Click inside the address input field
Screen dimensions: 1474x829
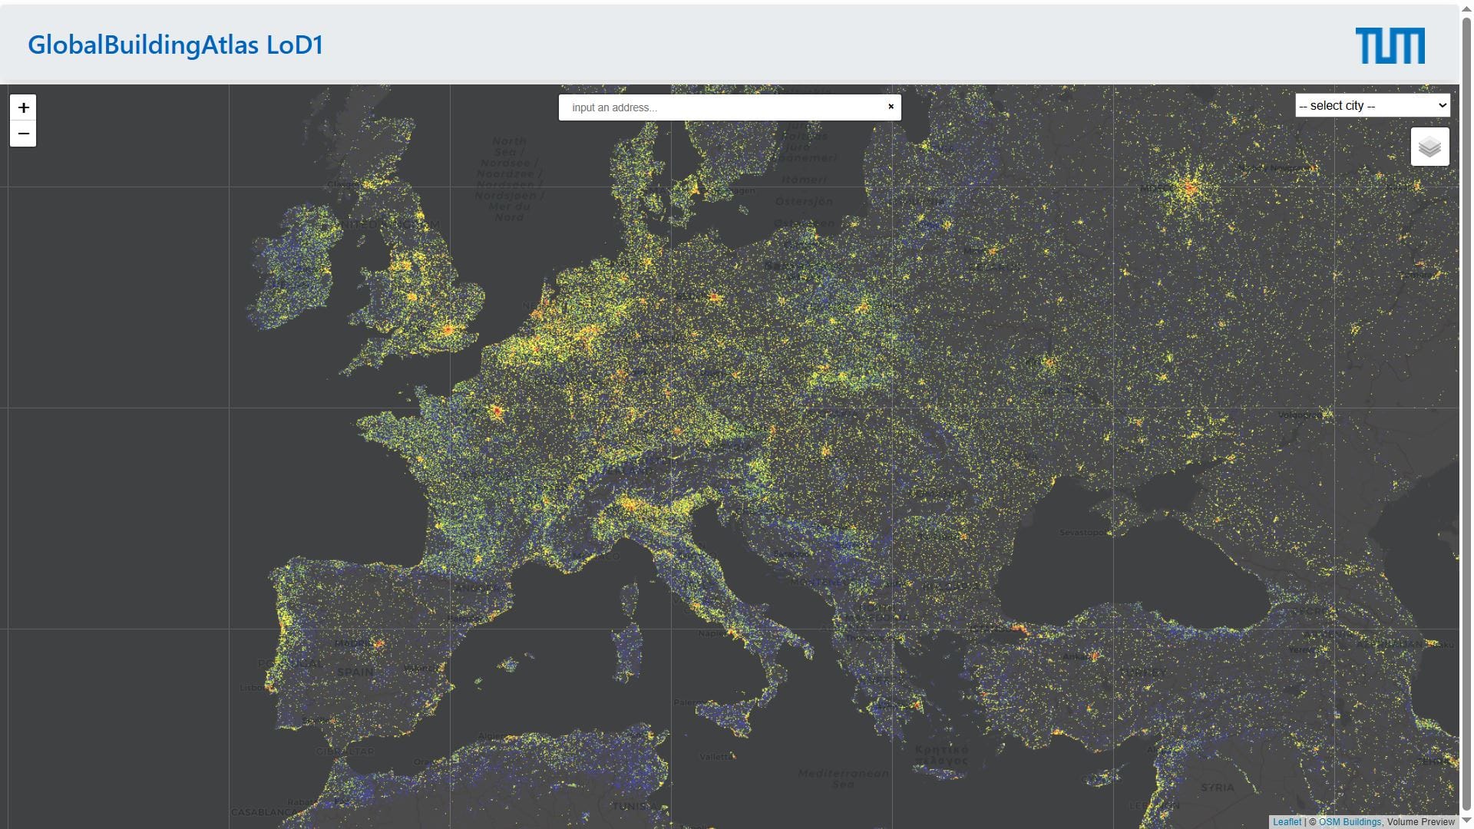click(722, 107)
